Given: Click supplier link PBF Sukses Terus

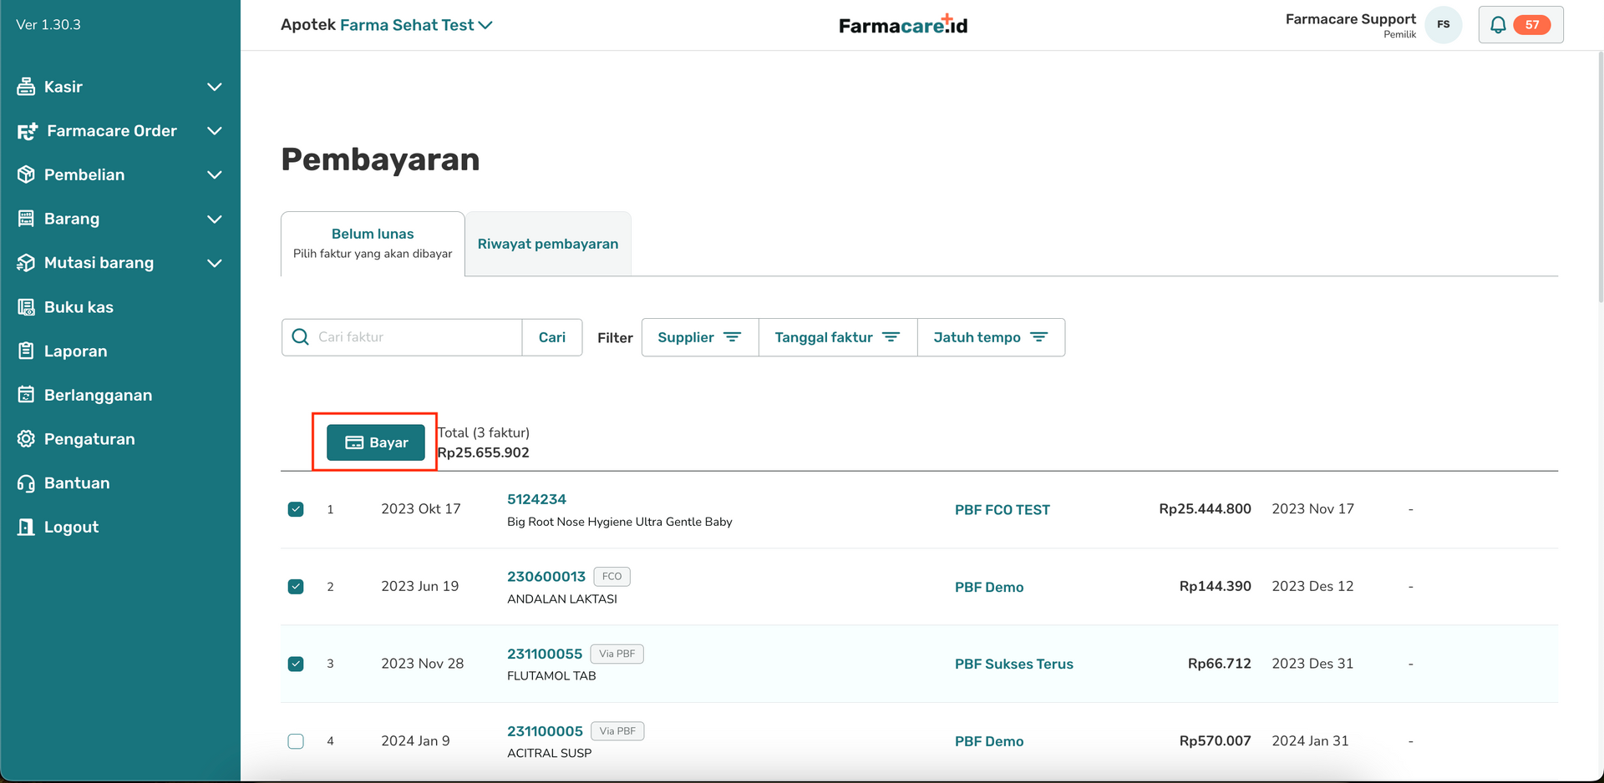Looking at the screenshot, I should point(1014,664).
